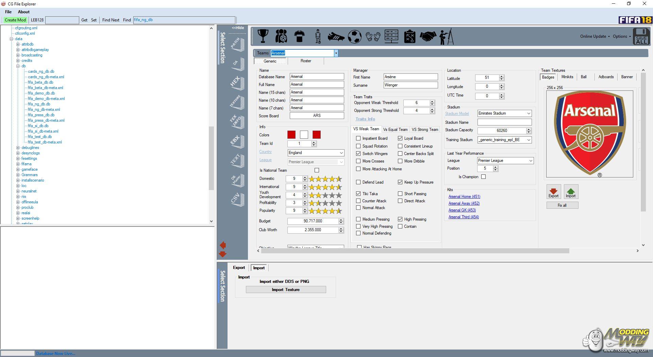Open the tactics clipboard icon

click(409, 36)
